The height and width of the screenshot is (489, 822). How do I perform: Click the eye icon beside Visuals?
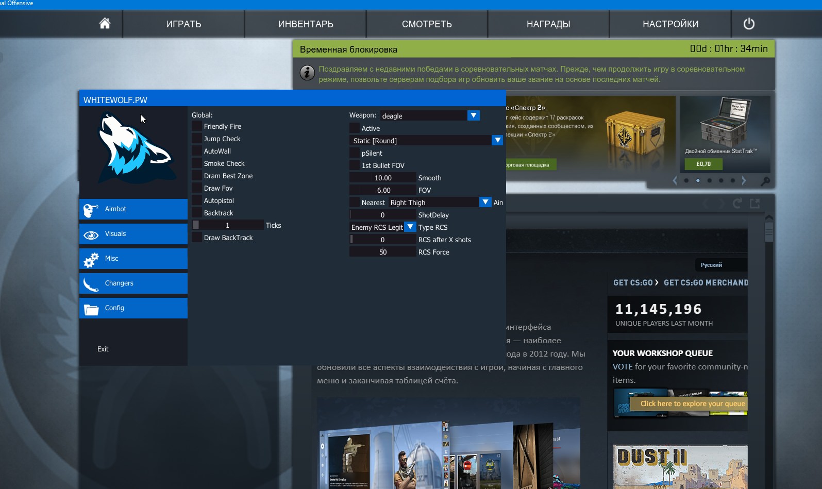[x=91, y=235]
